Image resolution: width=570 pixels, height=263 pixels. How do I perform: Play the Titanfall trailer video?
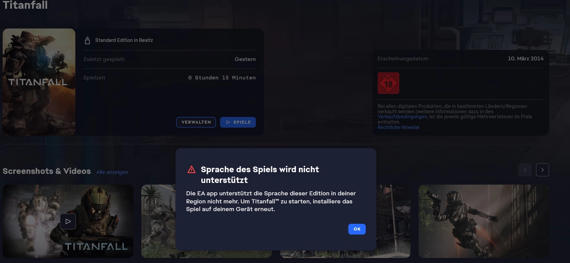68,221
